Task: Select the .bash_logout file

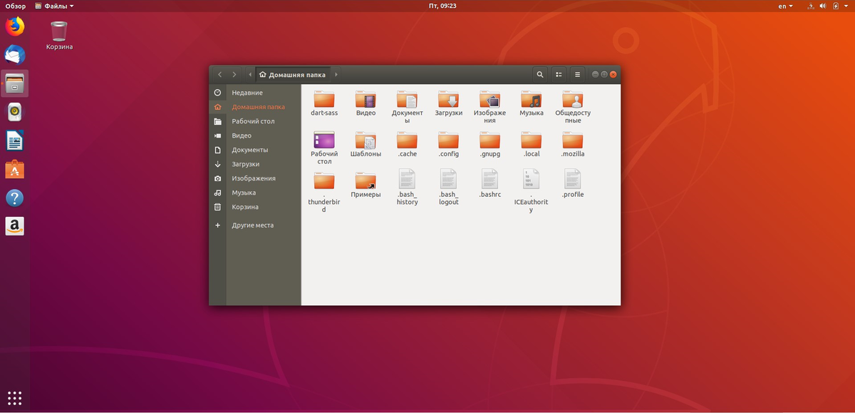Action: 448,179
